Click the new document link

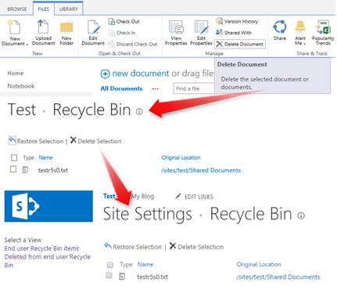click(x=141, y=74)
